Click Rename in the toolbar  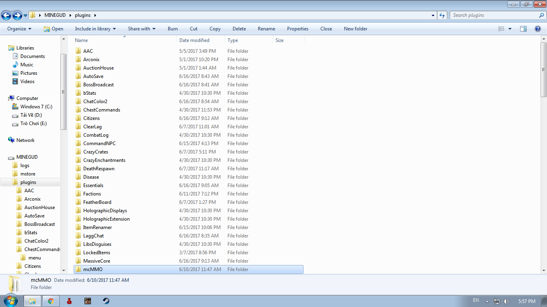coord(267,29)
